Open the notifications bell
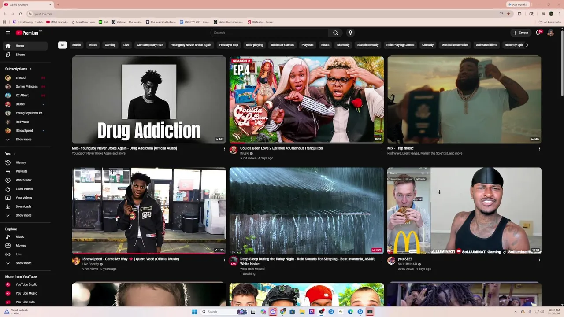Viewport: 564px width, 317px height. point(538,33)
